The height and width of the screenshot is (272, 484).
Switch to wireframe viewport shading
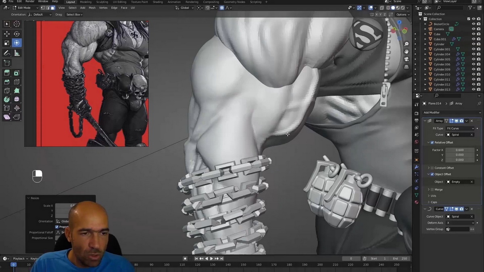pyautogui.click(x=388, y=8)
